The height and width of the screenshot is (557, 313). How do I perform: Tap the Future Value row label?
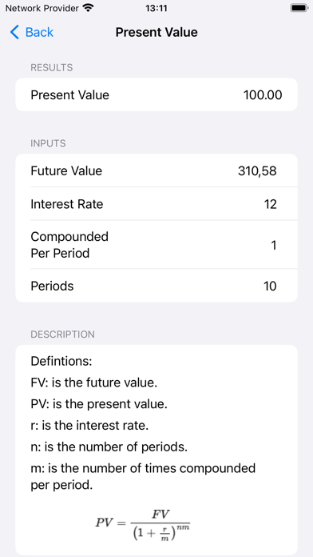tap(66, 171)
